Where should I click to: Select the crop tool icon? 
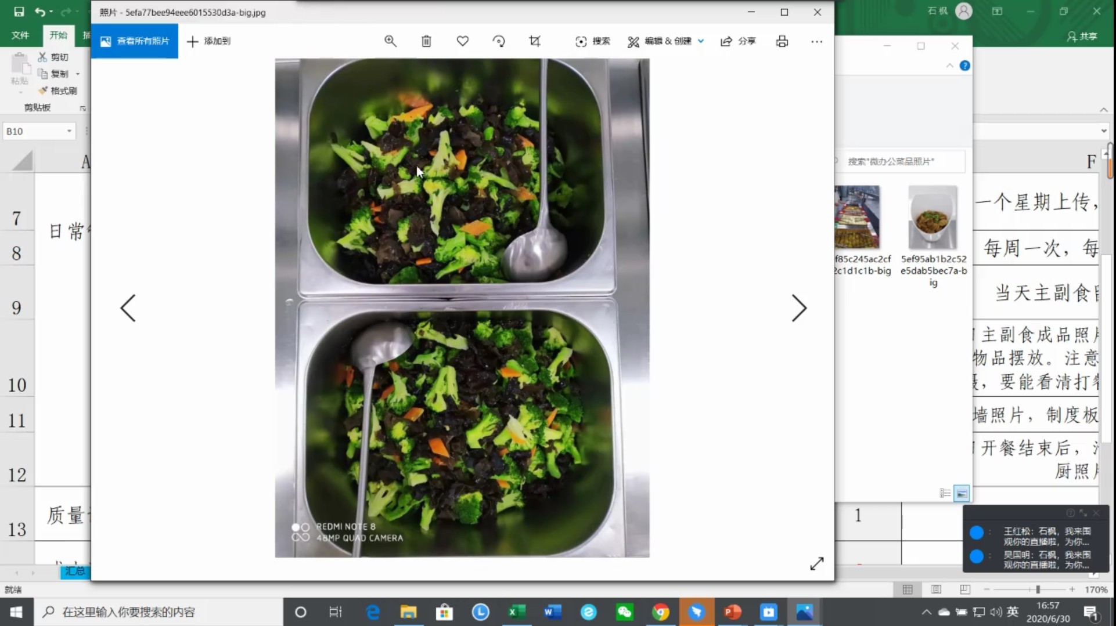[535, 41]
